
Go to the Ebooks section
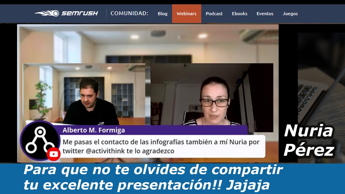[x=240, y=13]
